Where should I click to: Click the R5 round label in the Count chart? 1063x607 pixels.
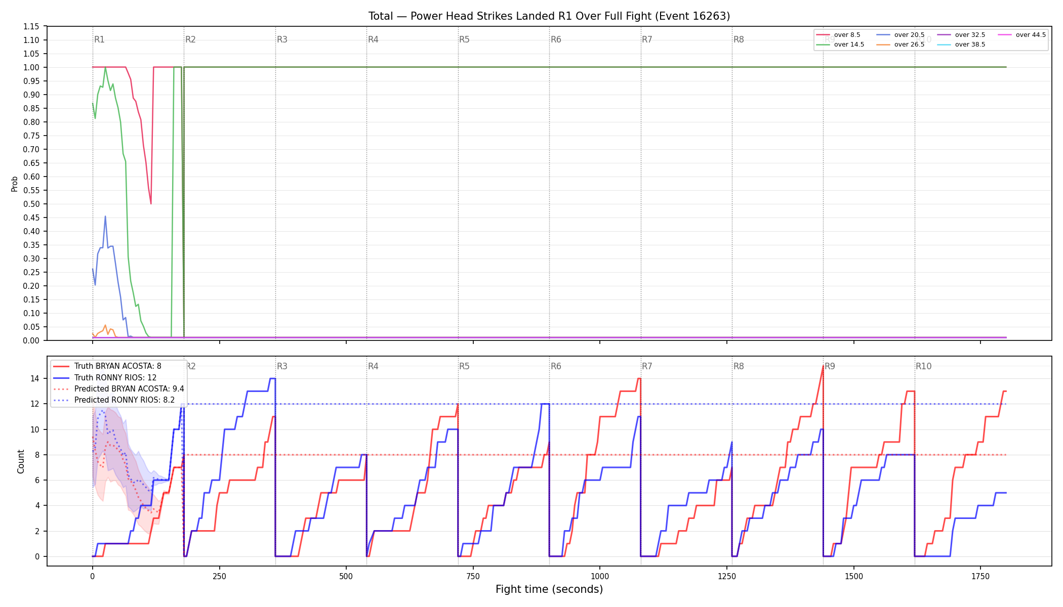point(464,366)
